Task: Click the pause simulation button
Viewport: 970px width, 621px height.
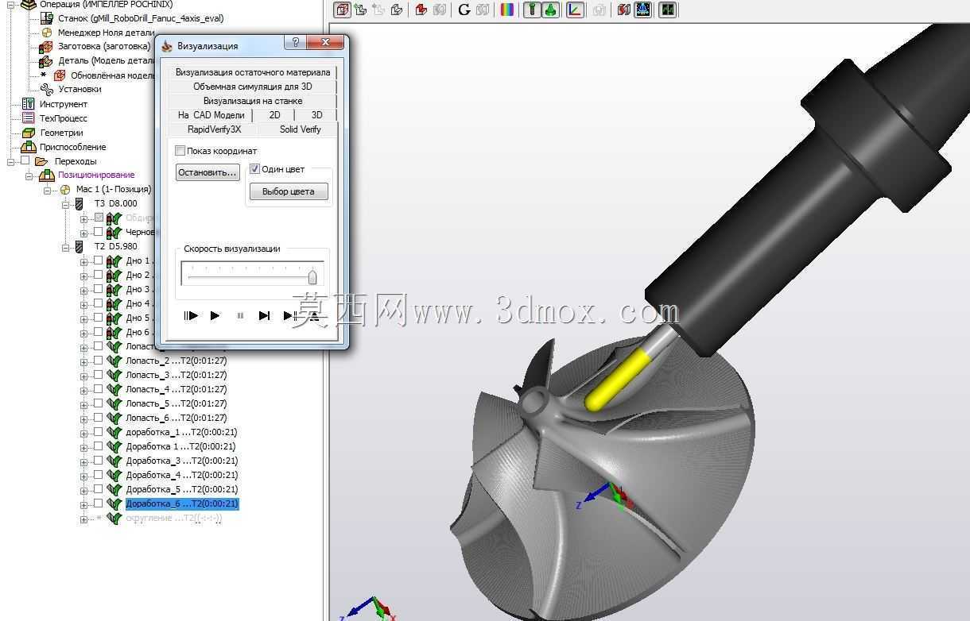Action: pos(240,315)
